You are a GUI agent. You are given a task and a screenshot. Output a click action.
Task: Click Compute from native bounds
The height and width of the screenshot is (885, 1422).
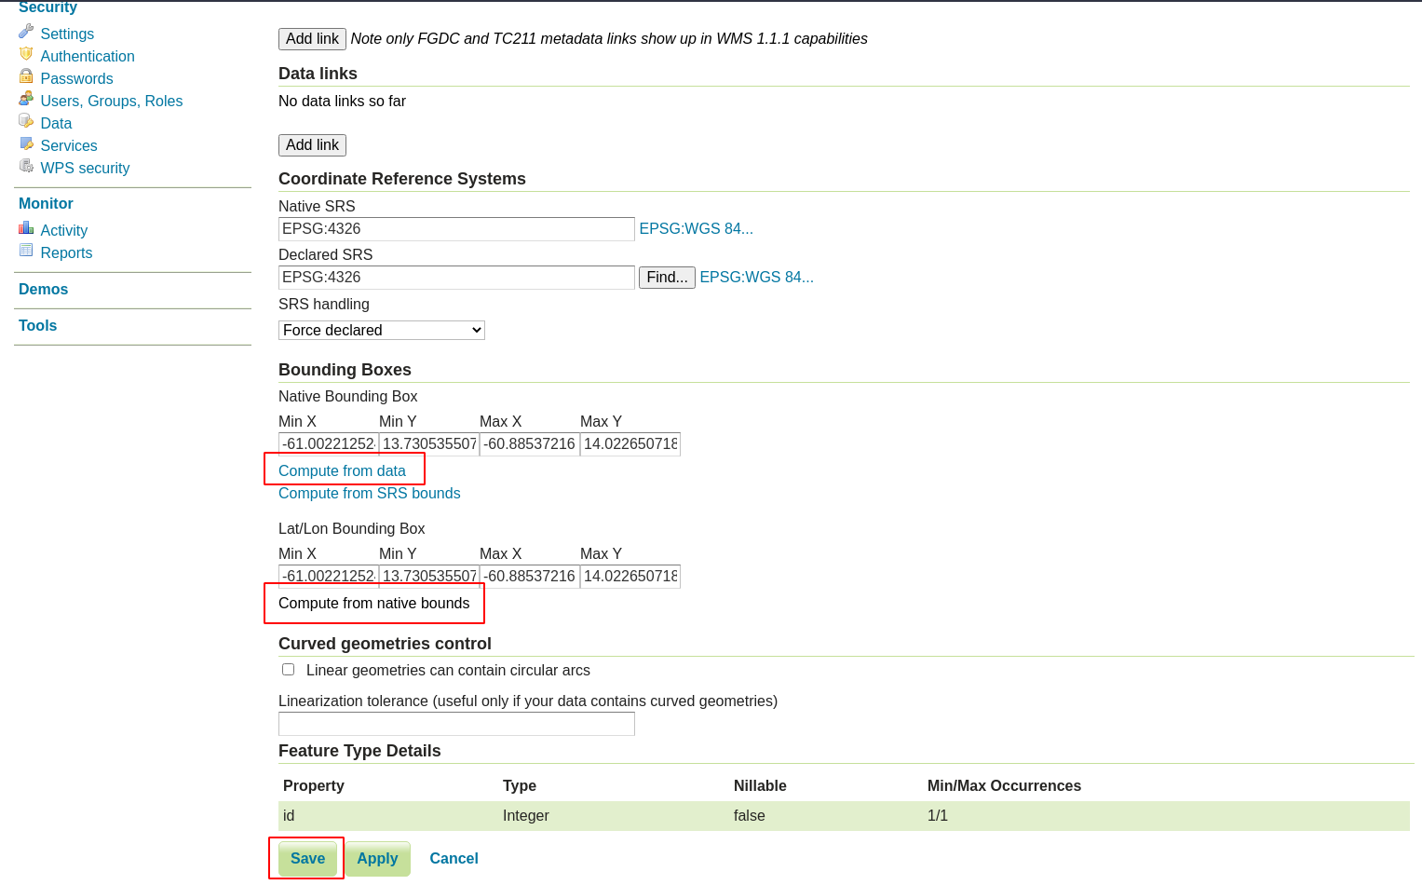click(373, 603)
